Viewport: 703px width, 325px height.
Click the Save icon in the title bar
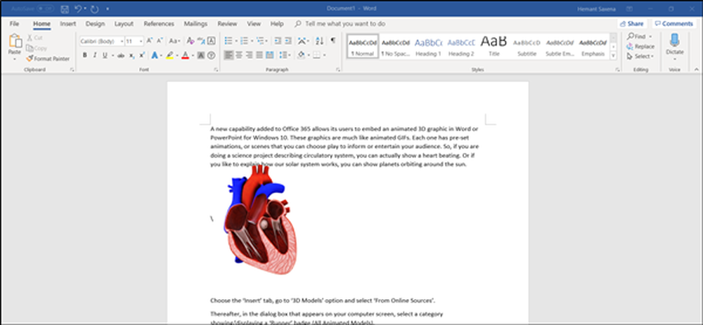pyautogui.click(x=65, y=10)
